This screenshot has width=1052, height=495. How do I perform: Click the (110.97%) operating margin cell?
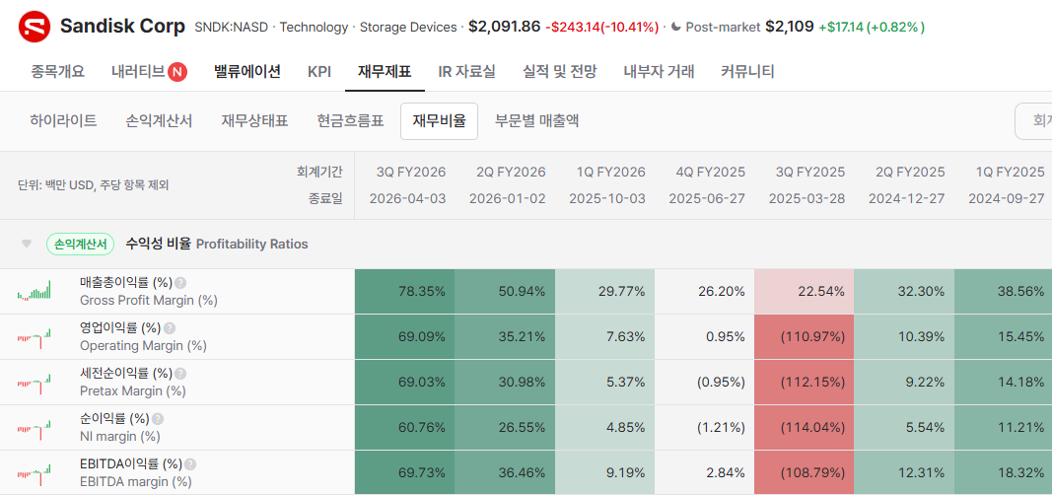tap(805, 336)
